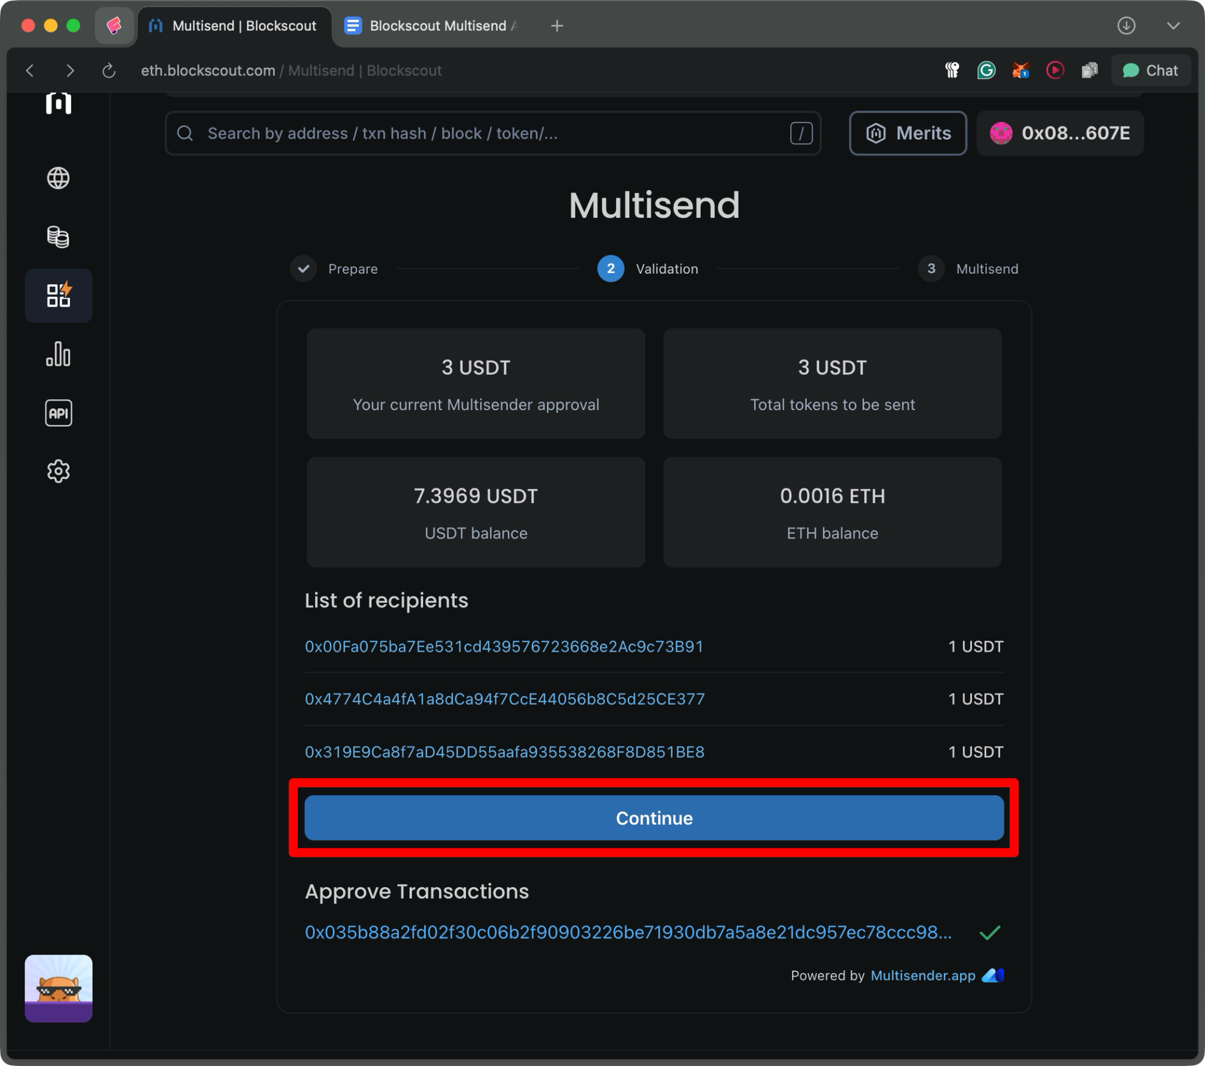Open Blockscout settings via the gear icon
The height and width of the screenshot is (1066, 1205).
pos(58,471)
